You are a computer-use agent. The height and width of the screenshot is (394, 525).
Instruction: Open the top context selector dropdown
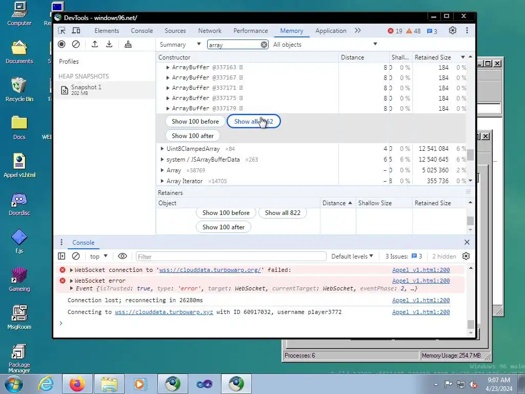98,257
